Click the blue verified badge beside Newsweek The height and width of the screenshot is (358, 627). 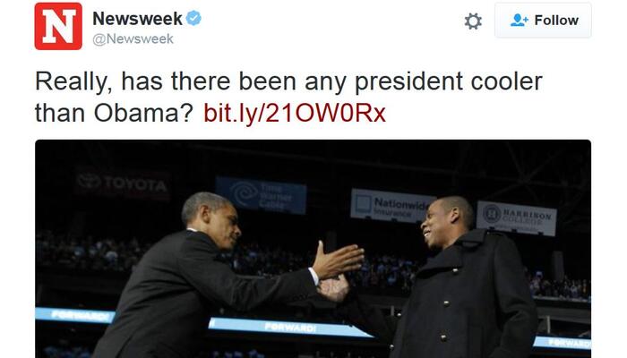tap(194, 19)
